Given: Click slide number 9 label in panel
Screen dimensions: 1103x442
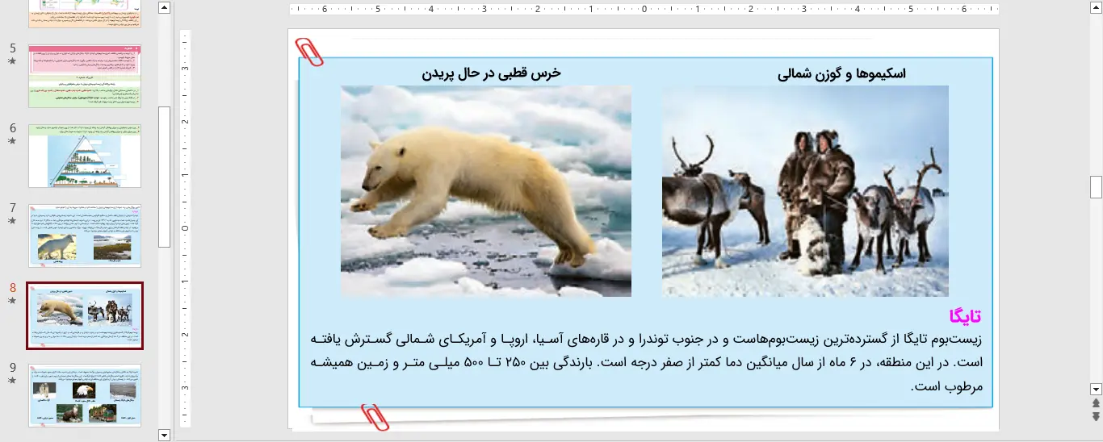Looking at the screenshot, I should point(13,368).
